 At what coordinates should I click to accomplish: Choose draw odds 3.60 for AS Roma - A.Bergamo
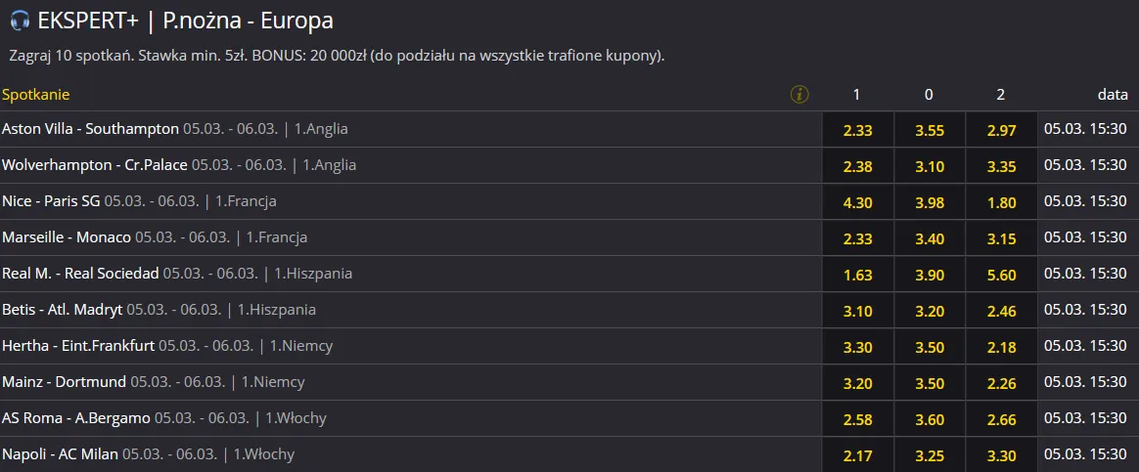929,420
